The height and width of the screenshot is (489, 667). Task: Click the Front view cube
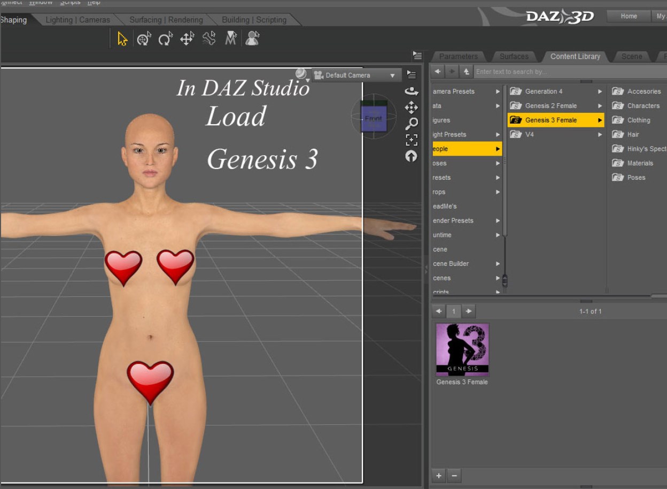tap(374, 118)
